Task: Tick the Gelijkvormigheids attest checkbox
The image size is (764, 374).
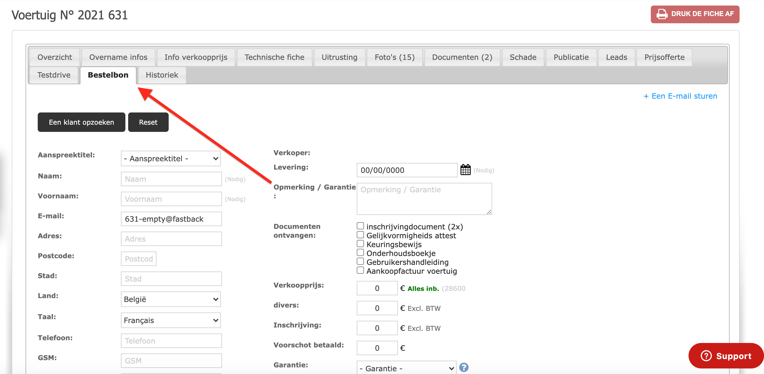Action: point(360,235)
